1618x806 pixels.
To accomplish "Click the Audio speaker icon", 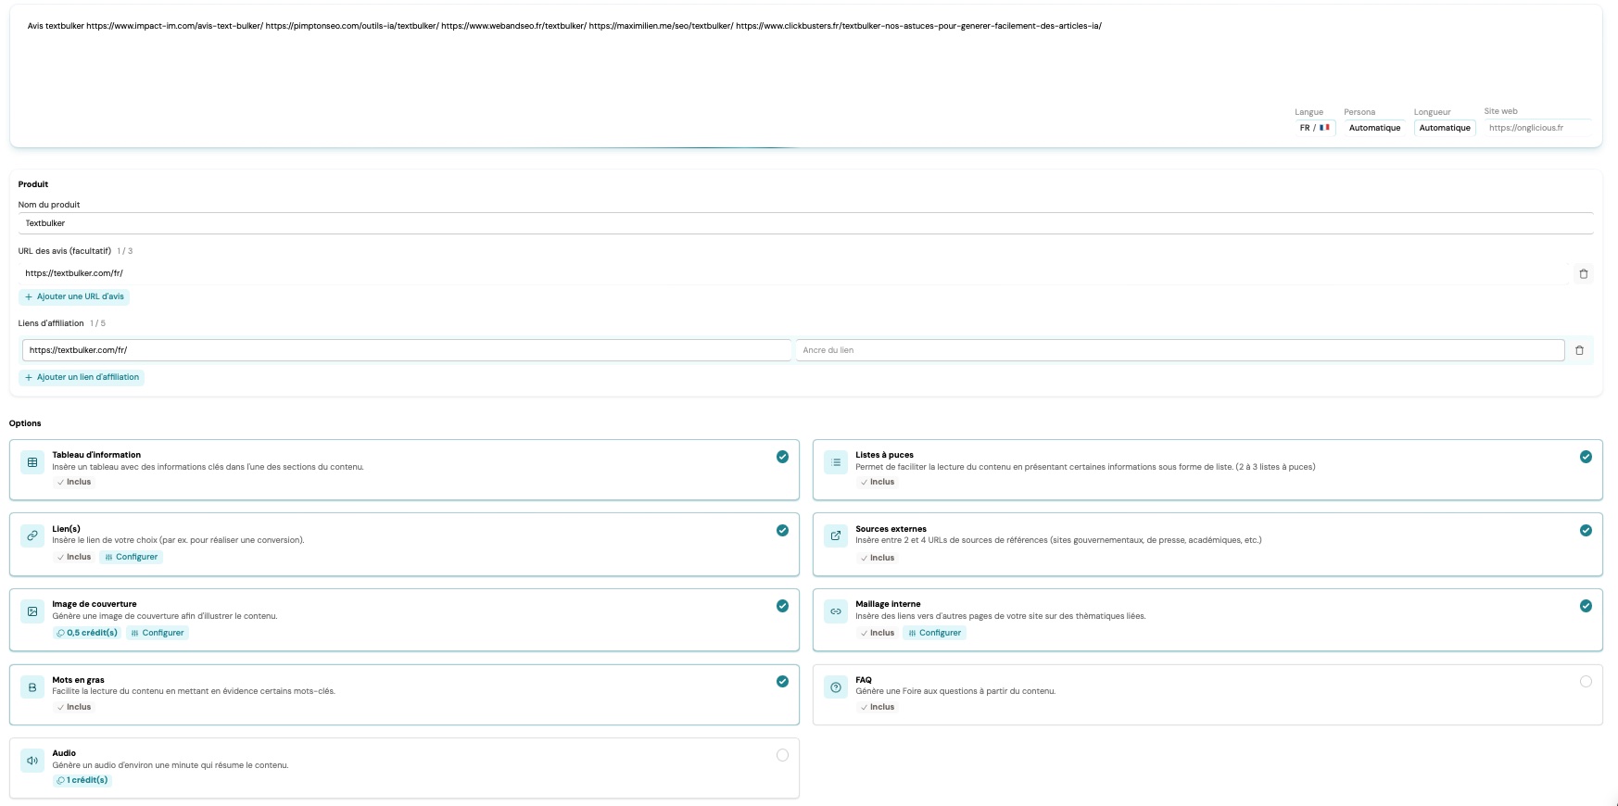I will tap(32, 761).
